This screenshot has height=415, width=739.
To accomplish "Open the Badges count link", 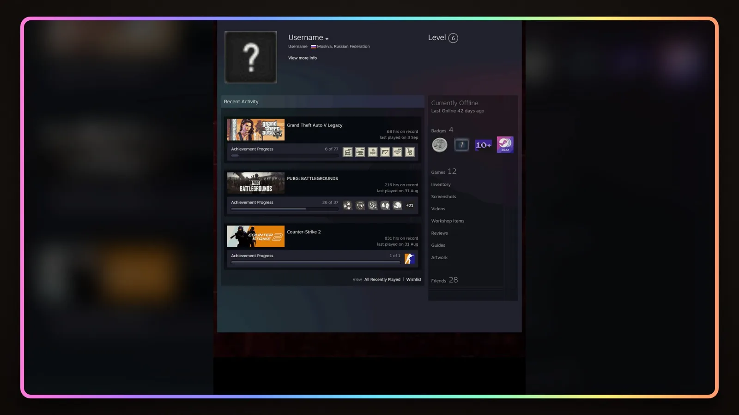I will (442, 130).
